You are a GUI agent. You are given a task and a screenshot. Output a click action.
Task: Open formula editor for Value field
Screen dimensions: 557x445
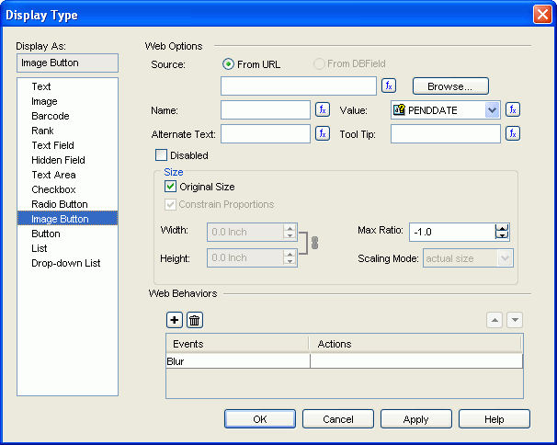pos(513,109)
